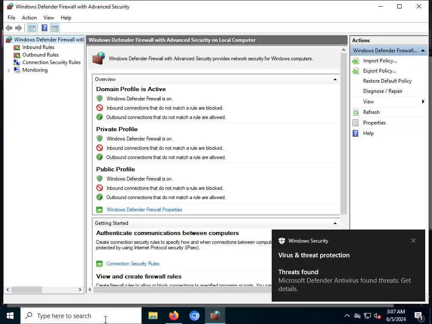Image resolution: width=432 pixels, height=324 pixels.
Task: Open the Windows Start menu
Action: pyautogui.click(x=10, y=316)
